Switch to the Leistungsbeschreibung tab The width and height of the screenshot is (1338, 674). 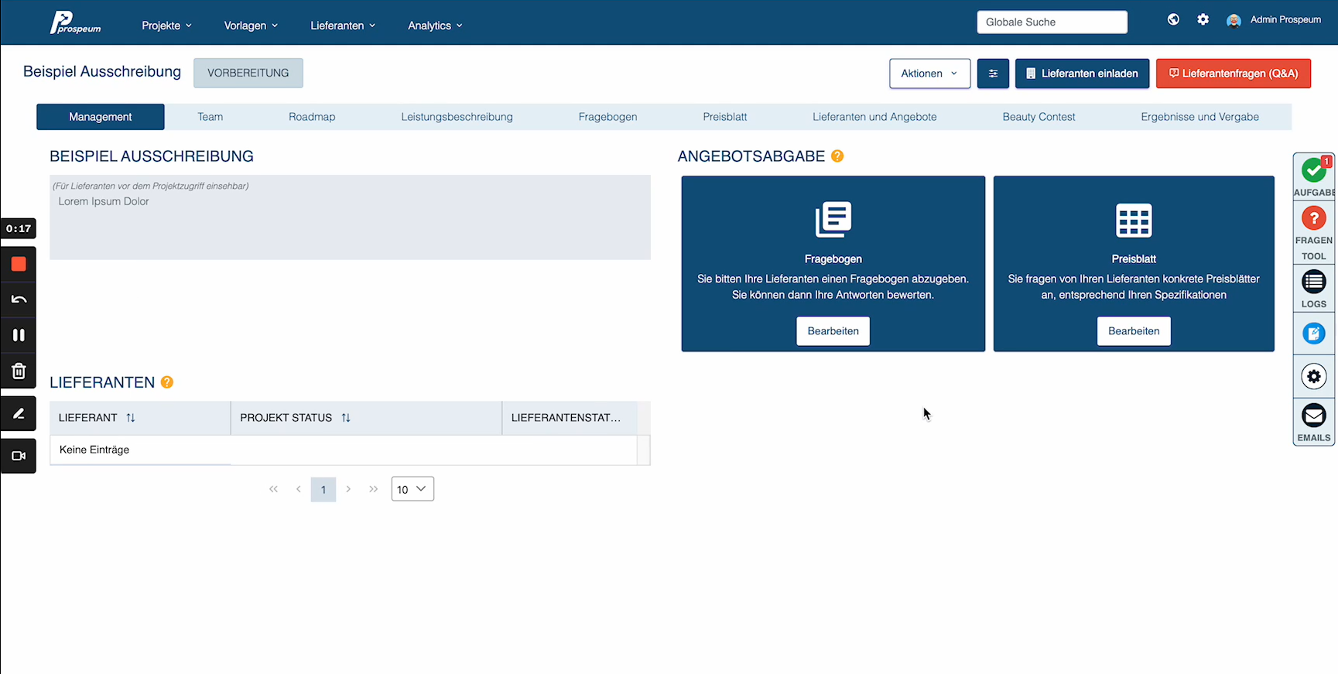coord(457,117)
